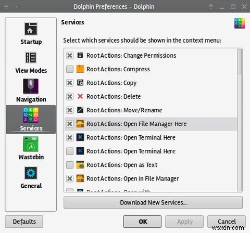Screen dimensions: 250x233
Task: Click the Wastebin green icon
Action: [31, 144]
